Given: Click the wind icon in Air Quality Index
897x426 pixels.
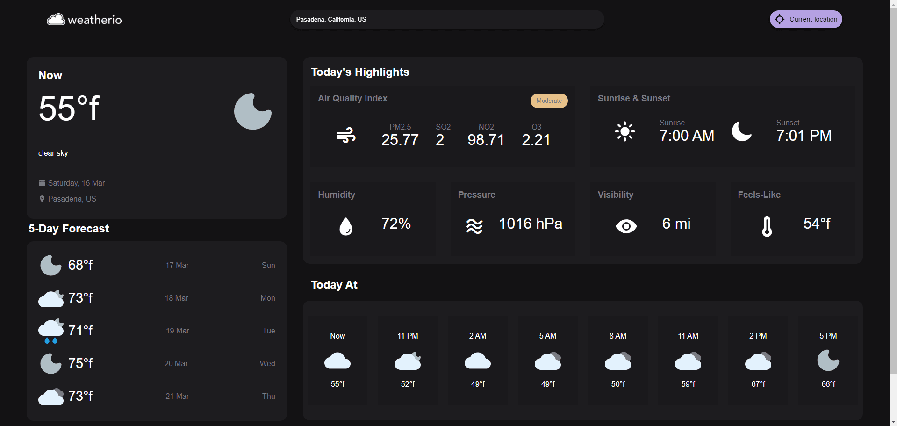Looking at the screenshot, I should click(x=346, y=136).
